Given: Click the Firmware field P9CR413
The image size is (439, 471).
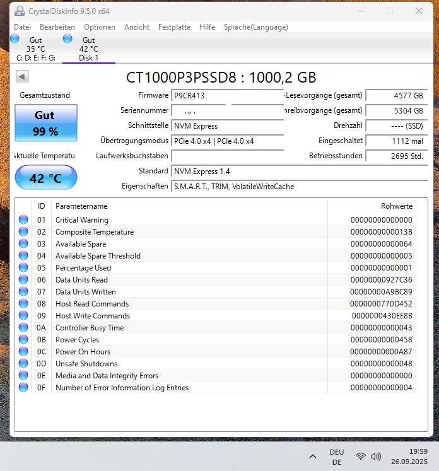Looking at the screenshot, I should click(x=228, y=95).
